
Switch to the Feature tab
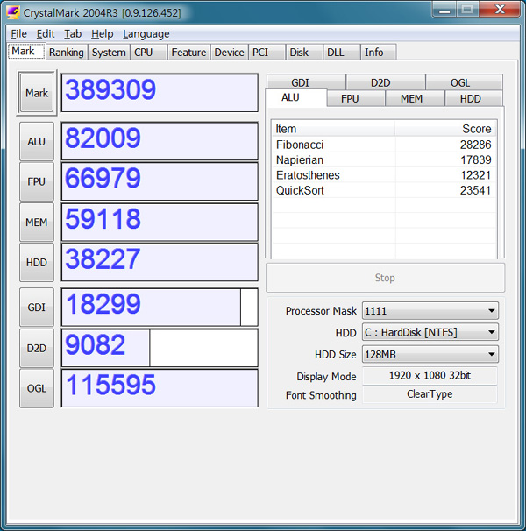click(188, 53)
